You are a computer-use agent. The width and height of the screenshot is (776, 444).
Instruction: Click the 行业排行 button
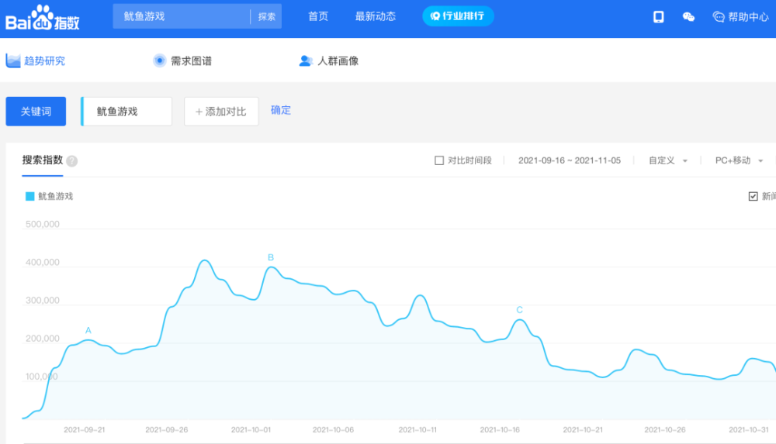click(x=458, y=16)
